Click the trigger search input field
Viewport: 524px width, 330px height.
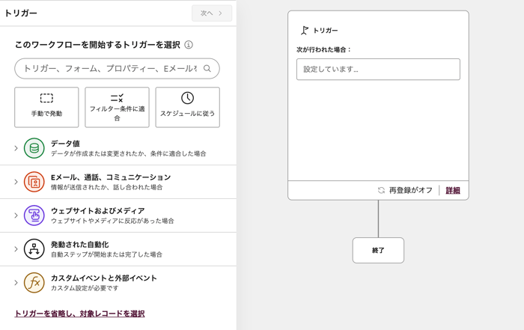(109, 69)
